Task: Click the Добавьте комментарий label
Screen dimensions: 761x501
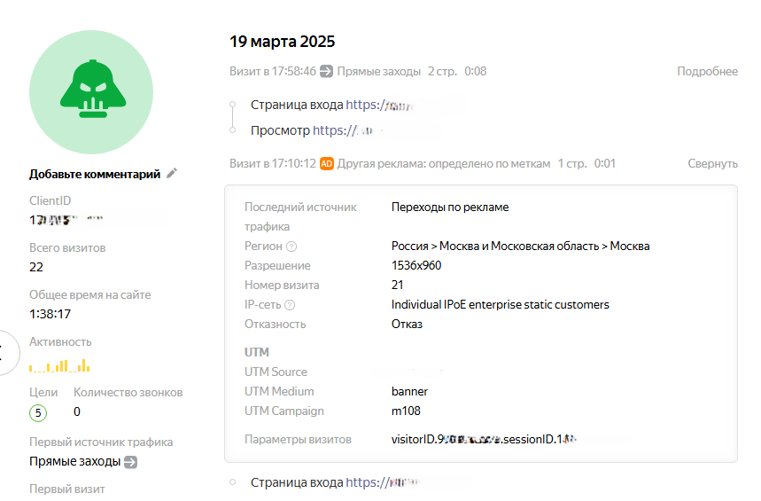Action: (95, 174)
